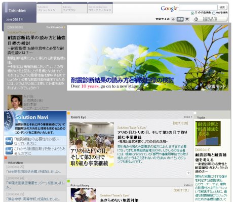Select the Web search radio button

214,13
